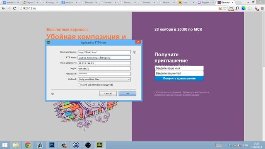Switch to the 'Карты' browser tab
This screenshot has width=265, height=149.
(30, 2)
